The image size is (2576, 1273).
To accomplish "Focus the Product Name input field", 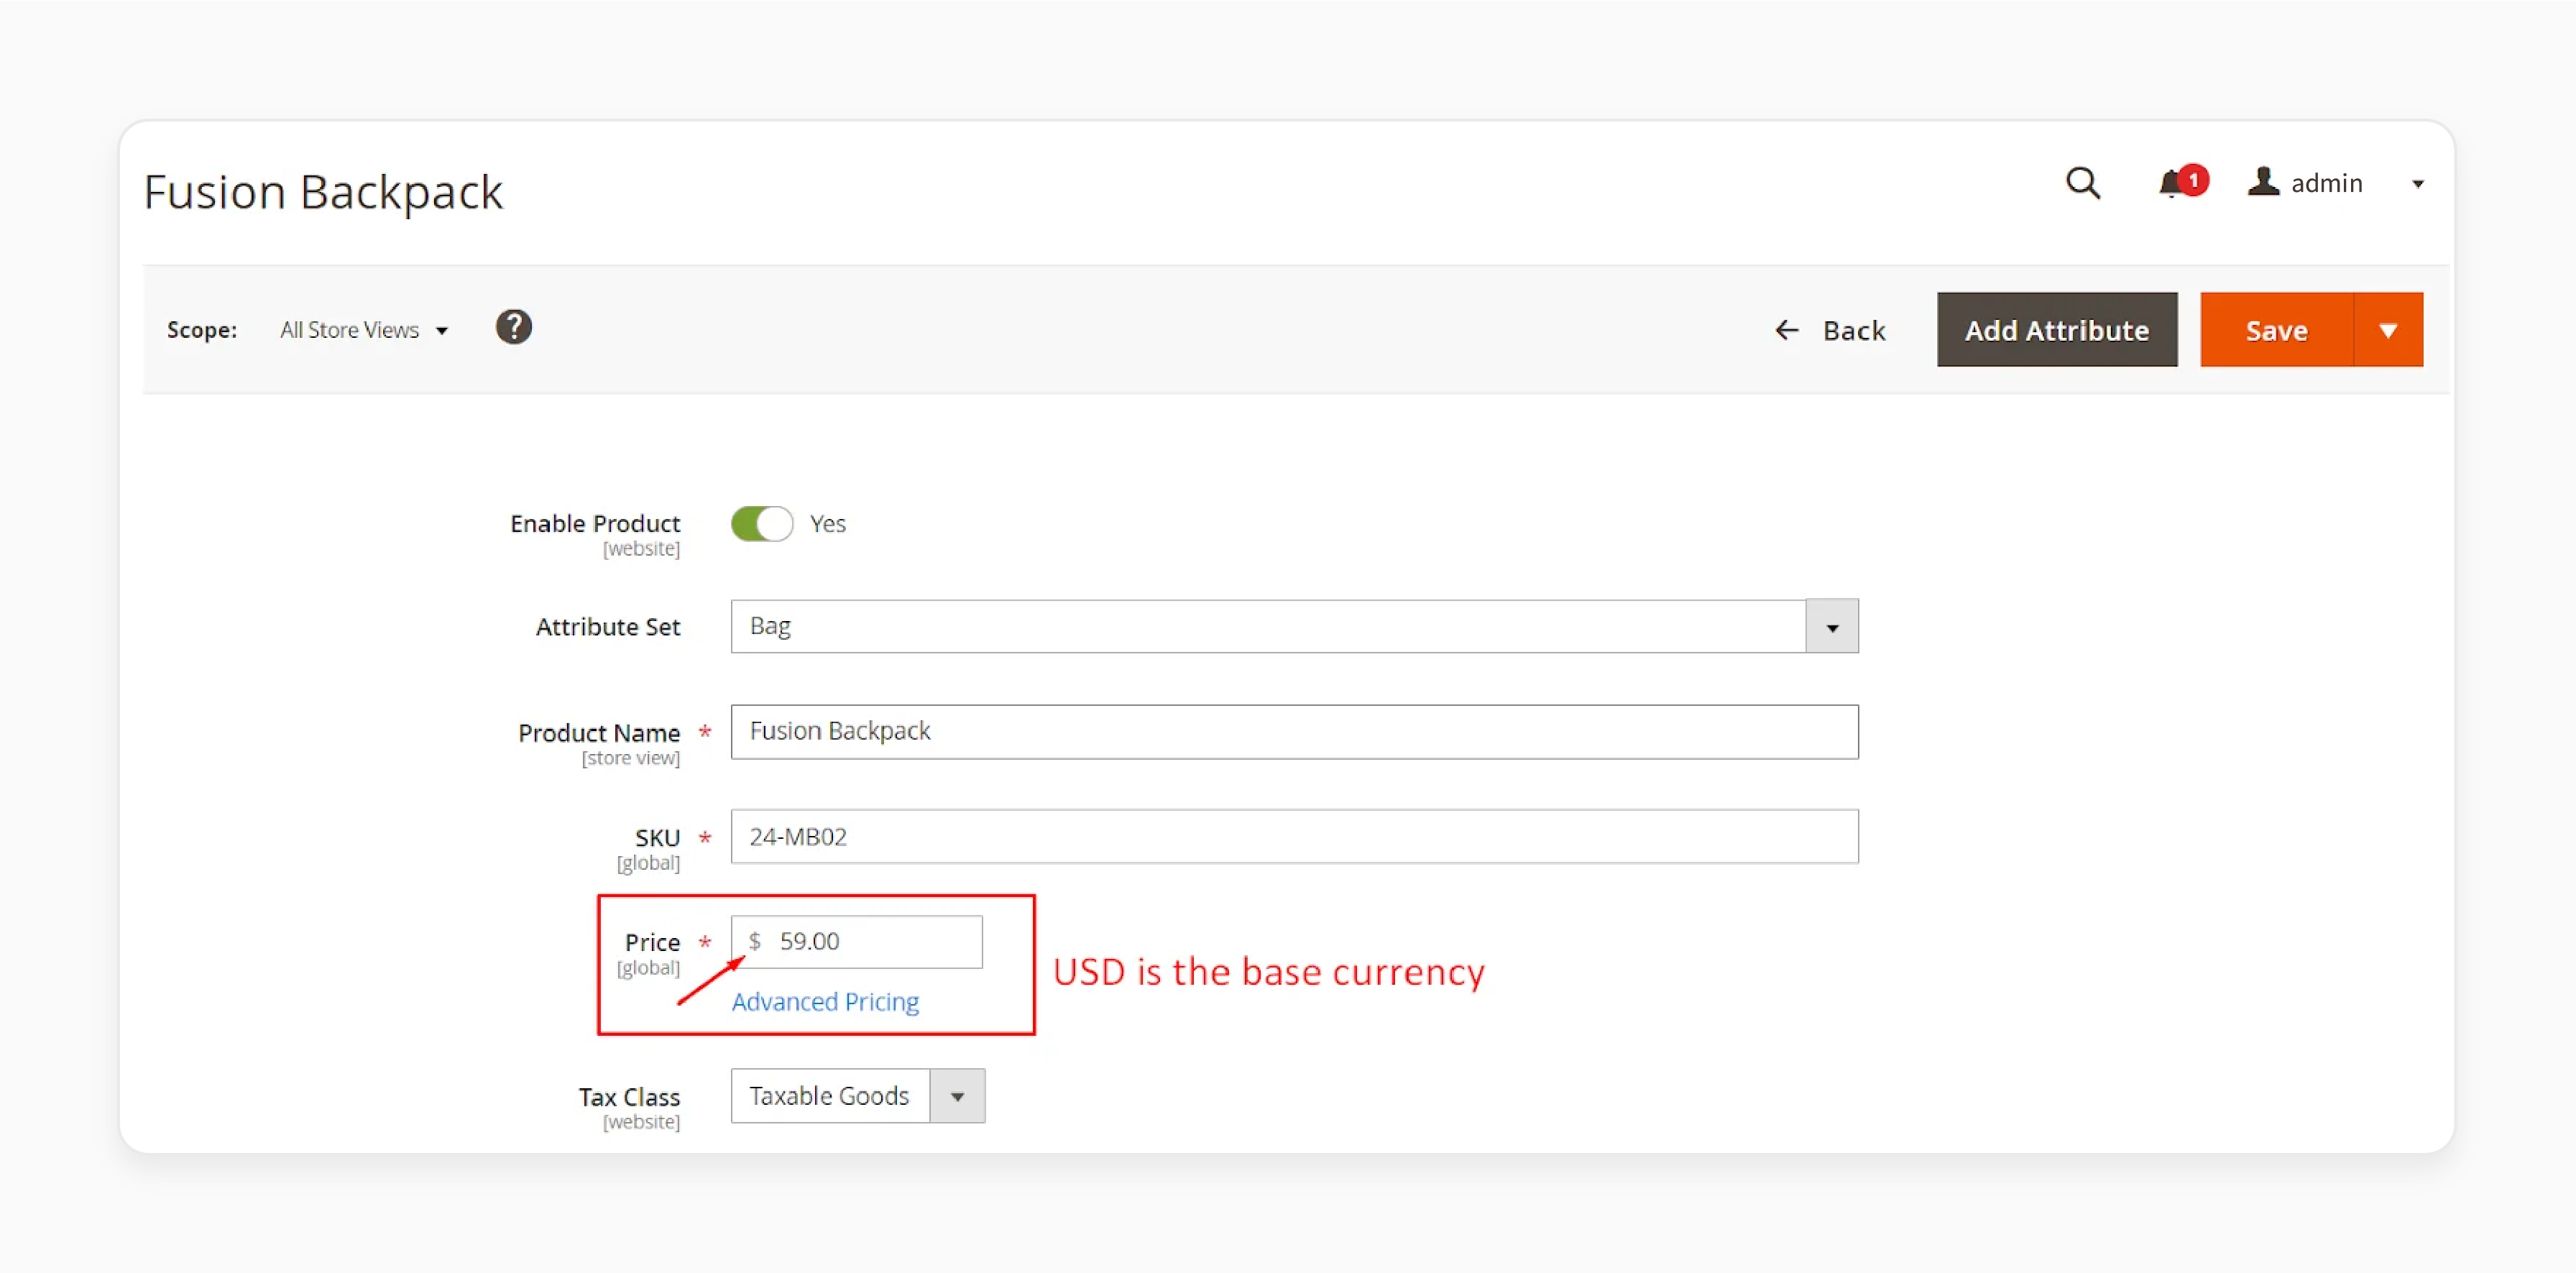I will click(1294, 732).
